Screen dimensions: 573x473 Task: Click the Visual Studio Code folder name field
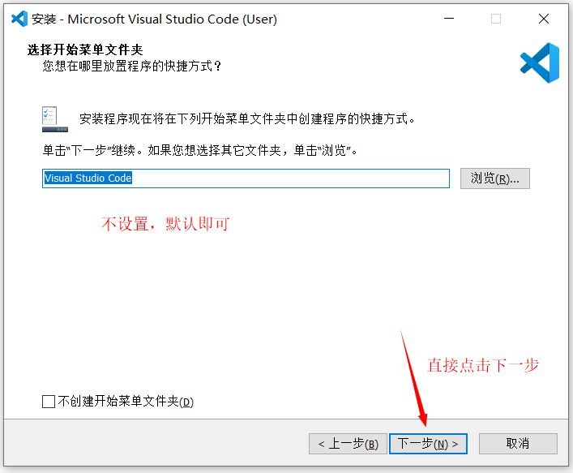click(246, 178)
